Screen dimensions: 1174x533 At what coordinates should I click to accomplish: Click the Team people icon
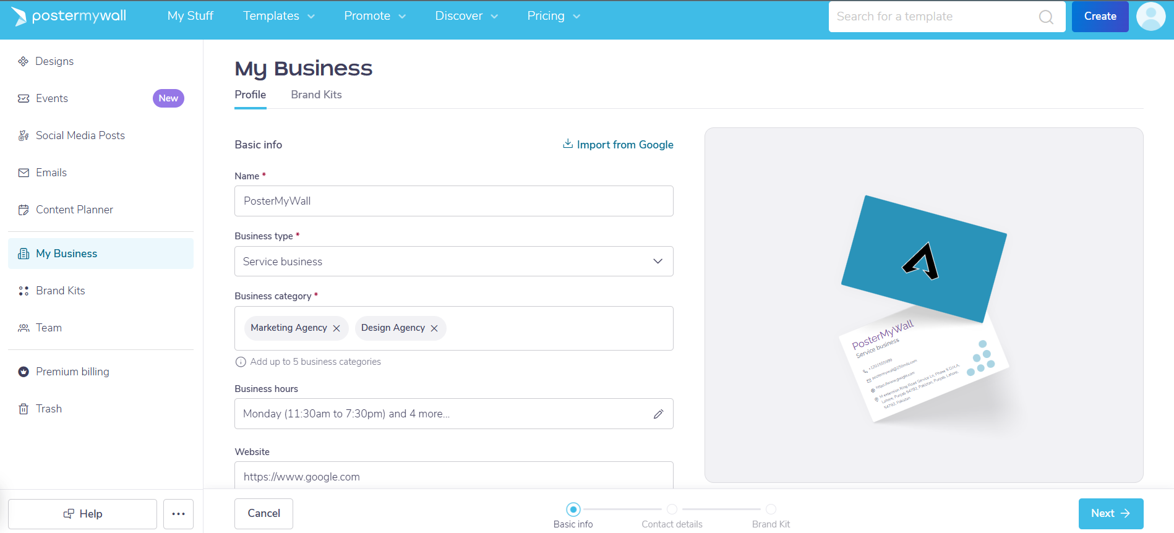tap(24, 328)
